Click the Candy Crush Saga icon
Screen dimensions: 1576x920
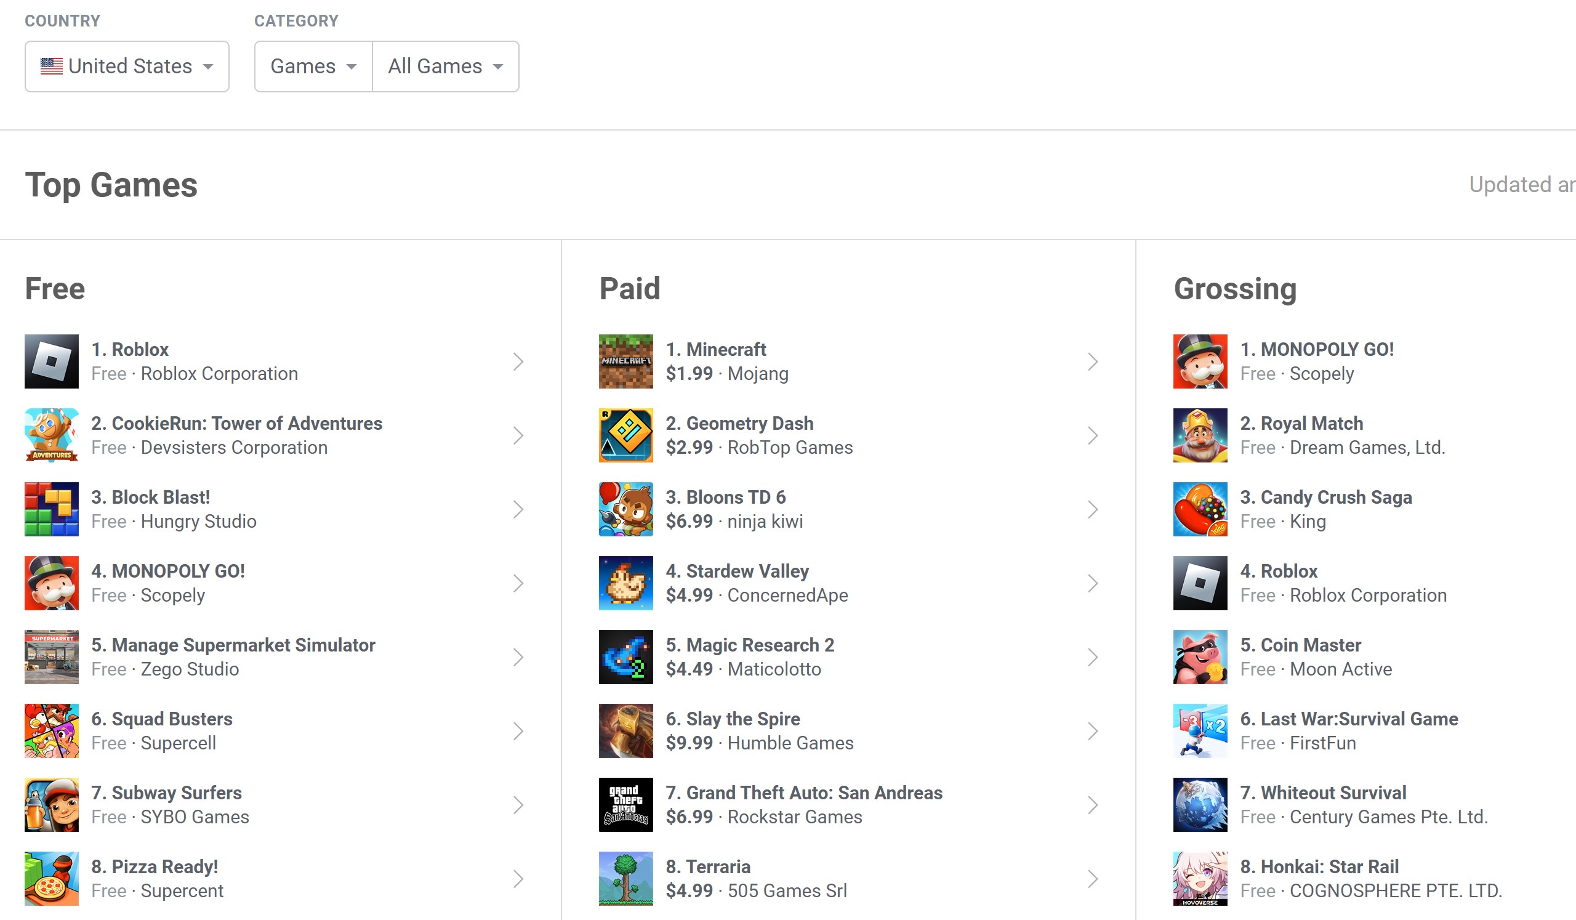(1199, 509)
